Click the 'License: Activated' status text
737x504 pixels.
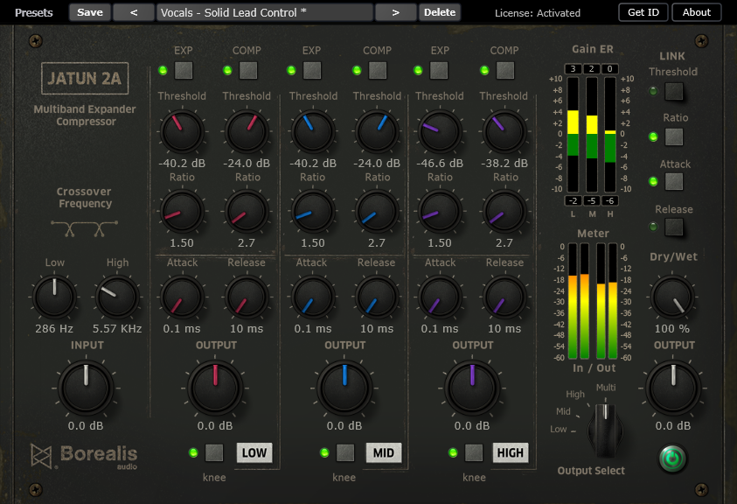pyautogui.click(x=538, y=13)
